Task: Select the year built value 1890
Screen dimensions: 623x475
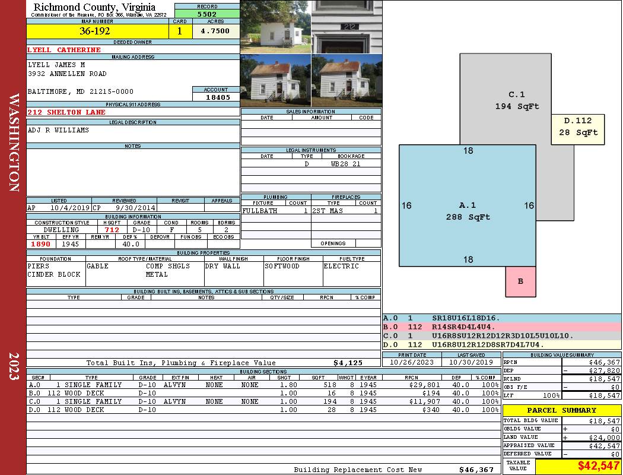Action: [x=41, y=244]
